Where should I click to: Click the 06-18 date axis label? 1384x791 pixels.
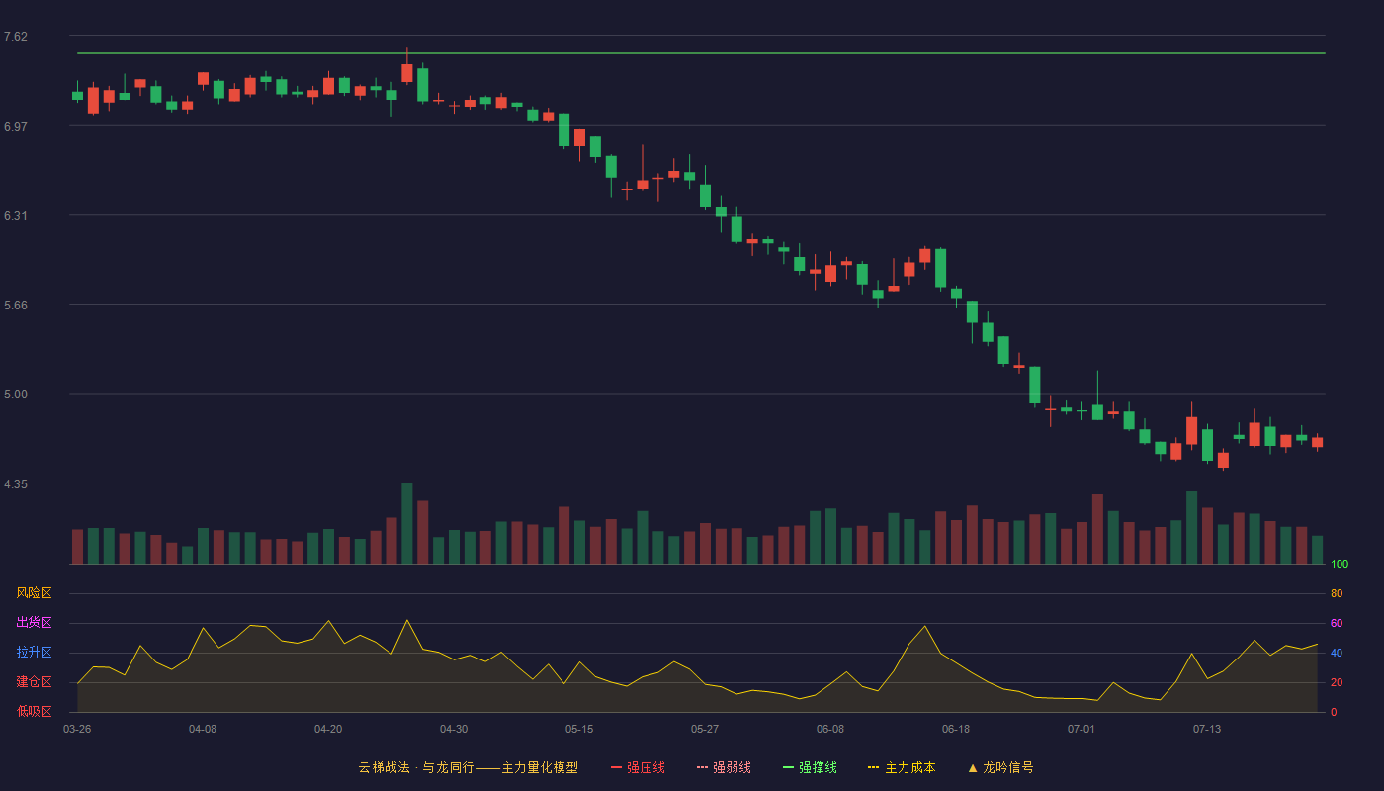tap(956, 729)
